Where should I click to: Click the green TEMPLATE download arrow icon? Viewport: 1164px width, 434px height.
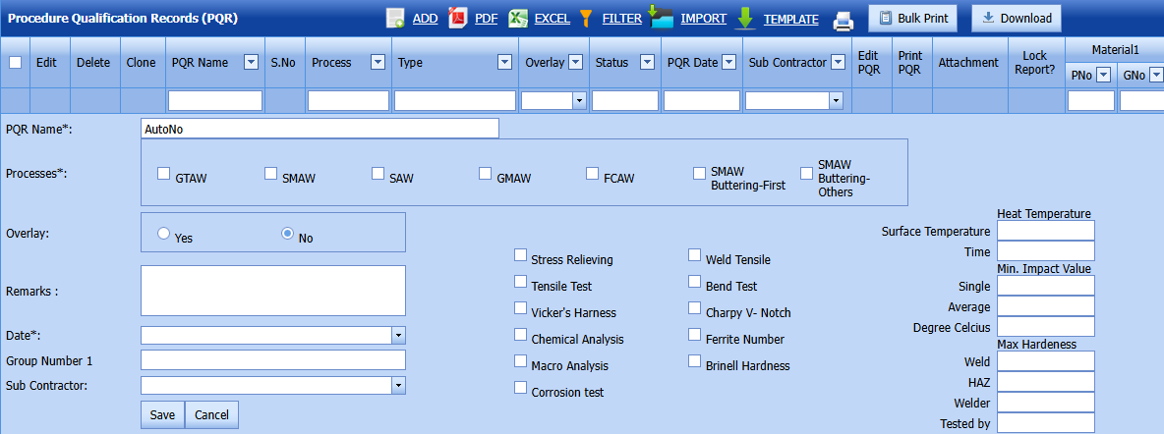pos(745,18)
